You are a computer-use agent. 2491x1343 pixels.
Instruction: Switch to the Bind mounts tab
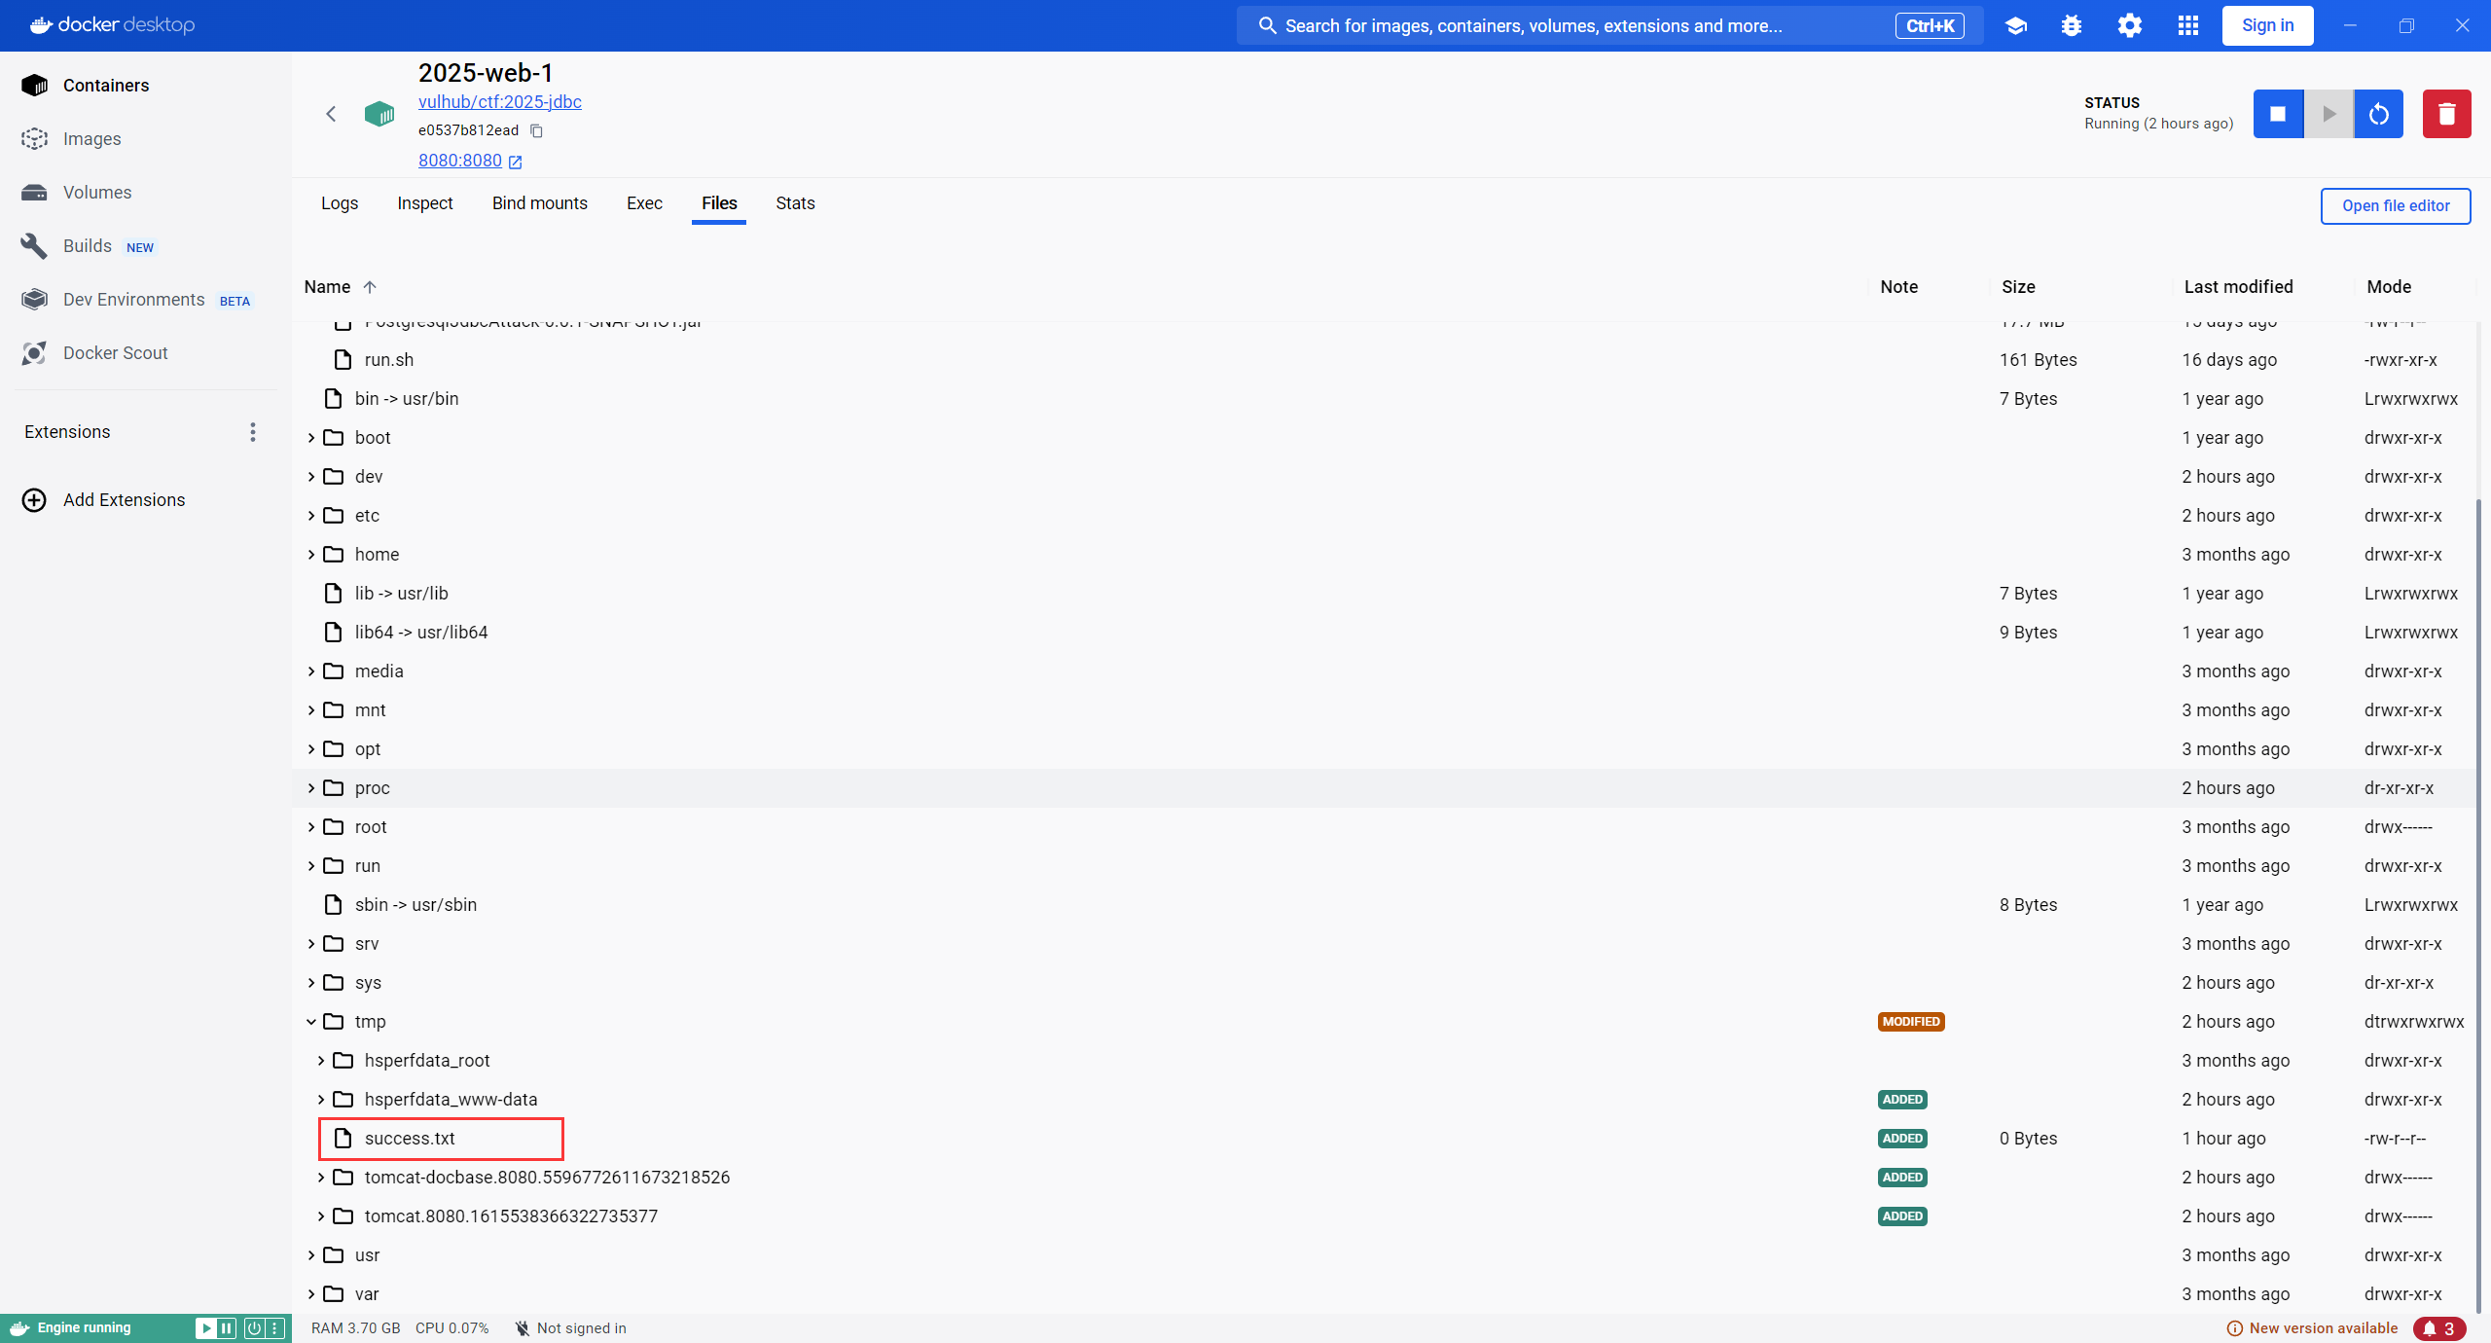click(540, 203)
